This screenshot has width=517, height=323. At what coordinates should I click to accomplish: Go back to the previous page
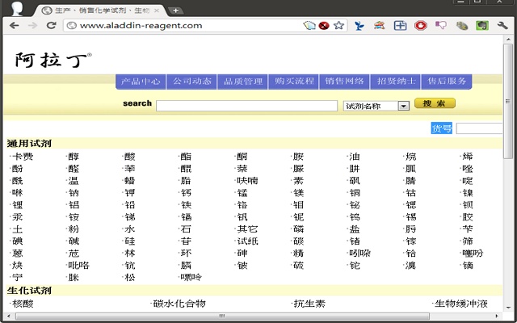pyautogui.click(x=15, y=25)
